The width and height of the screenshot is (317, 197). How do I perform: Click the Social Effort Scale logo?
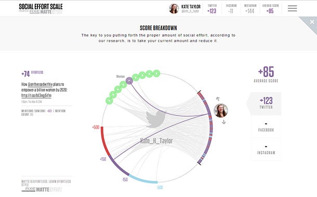[41, 9]
